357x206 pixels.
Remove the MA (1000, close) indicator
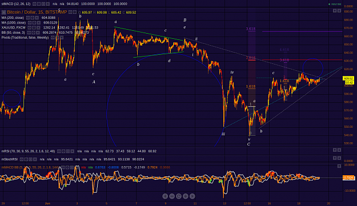(39, 23)
